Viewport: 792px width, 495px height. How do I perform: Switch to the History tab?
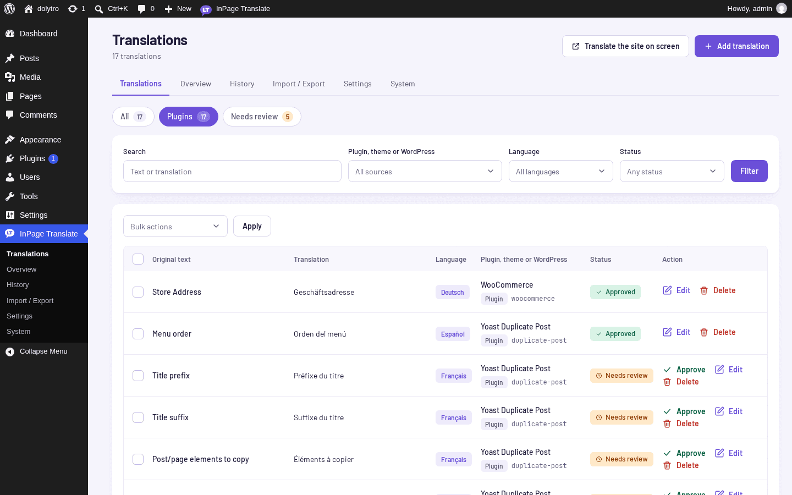[x=242, y=84]
